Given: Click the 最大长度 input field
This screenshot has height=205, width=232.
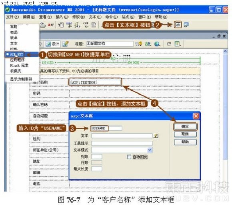Looking at the screenshot, I should pyautogui.click(x=97, y=169).
